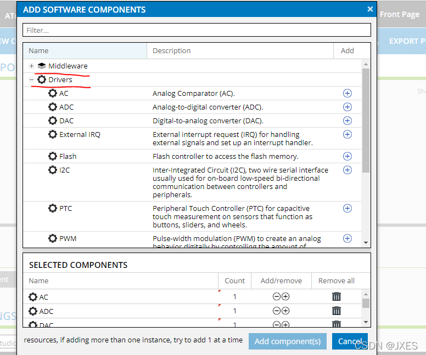Collapse the Drivers tree node
The image size is (426, 355).
coord(31,80)
